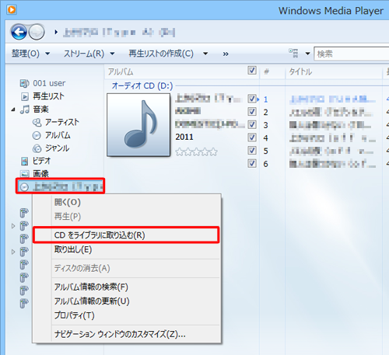
Task: Select track number 4 row
Action: click(x=265, y=138)
